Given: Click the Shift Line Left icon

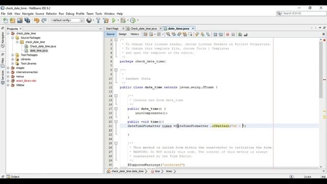Looking at the screenshot, I should tap(215, 34).
